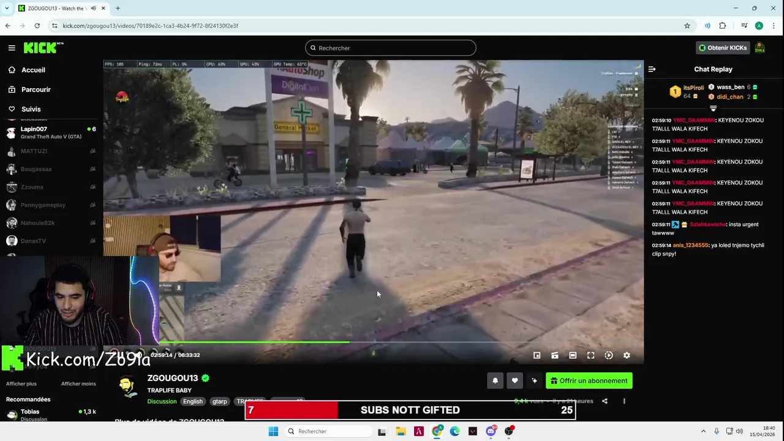The width and height of the screenshot is (784, 441).
Task: Open OBS Studio from taskbar
Action: pyautogui.click(x=509, y=431)
